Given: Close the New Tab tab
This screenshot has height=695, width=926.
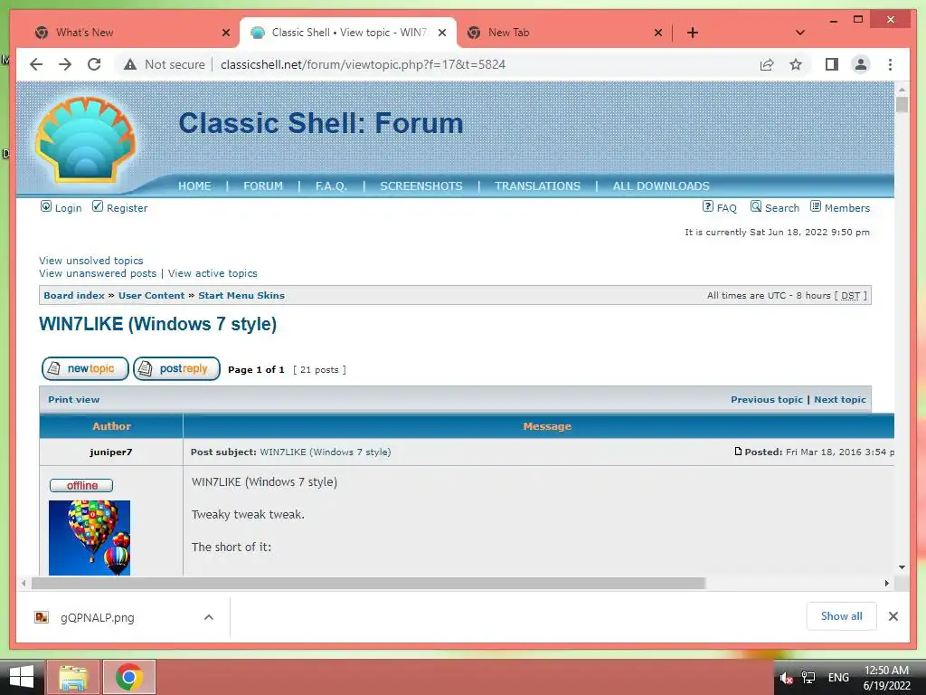Looking at the screenshot, I should [x=658, y=33].
